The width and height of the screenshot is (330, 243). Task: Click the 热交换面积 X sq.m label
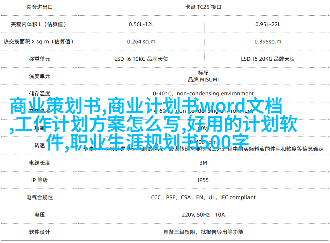point(38,41)
